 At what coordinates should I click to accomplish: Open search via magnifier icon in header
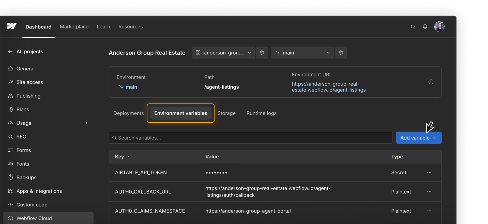(413, 27)
